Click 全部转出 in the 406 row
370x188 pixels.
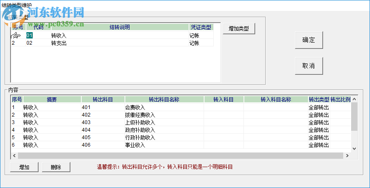point(319,145)
